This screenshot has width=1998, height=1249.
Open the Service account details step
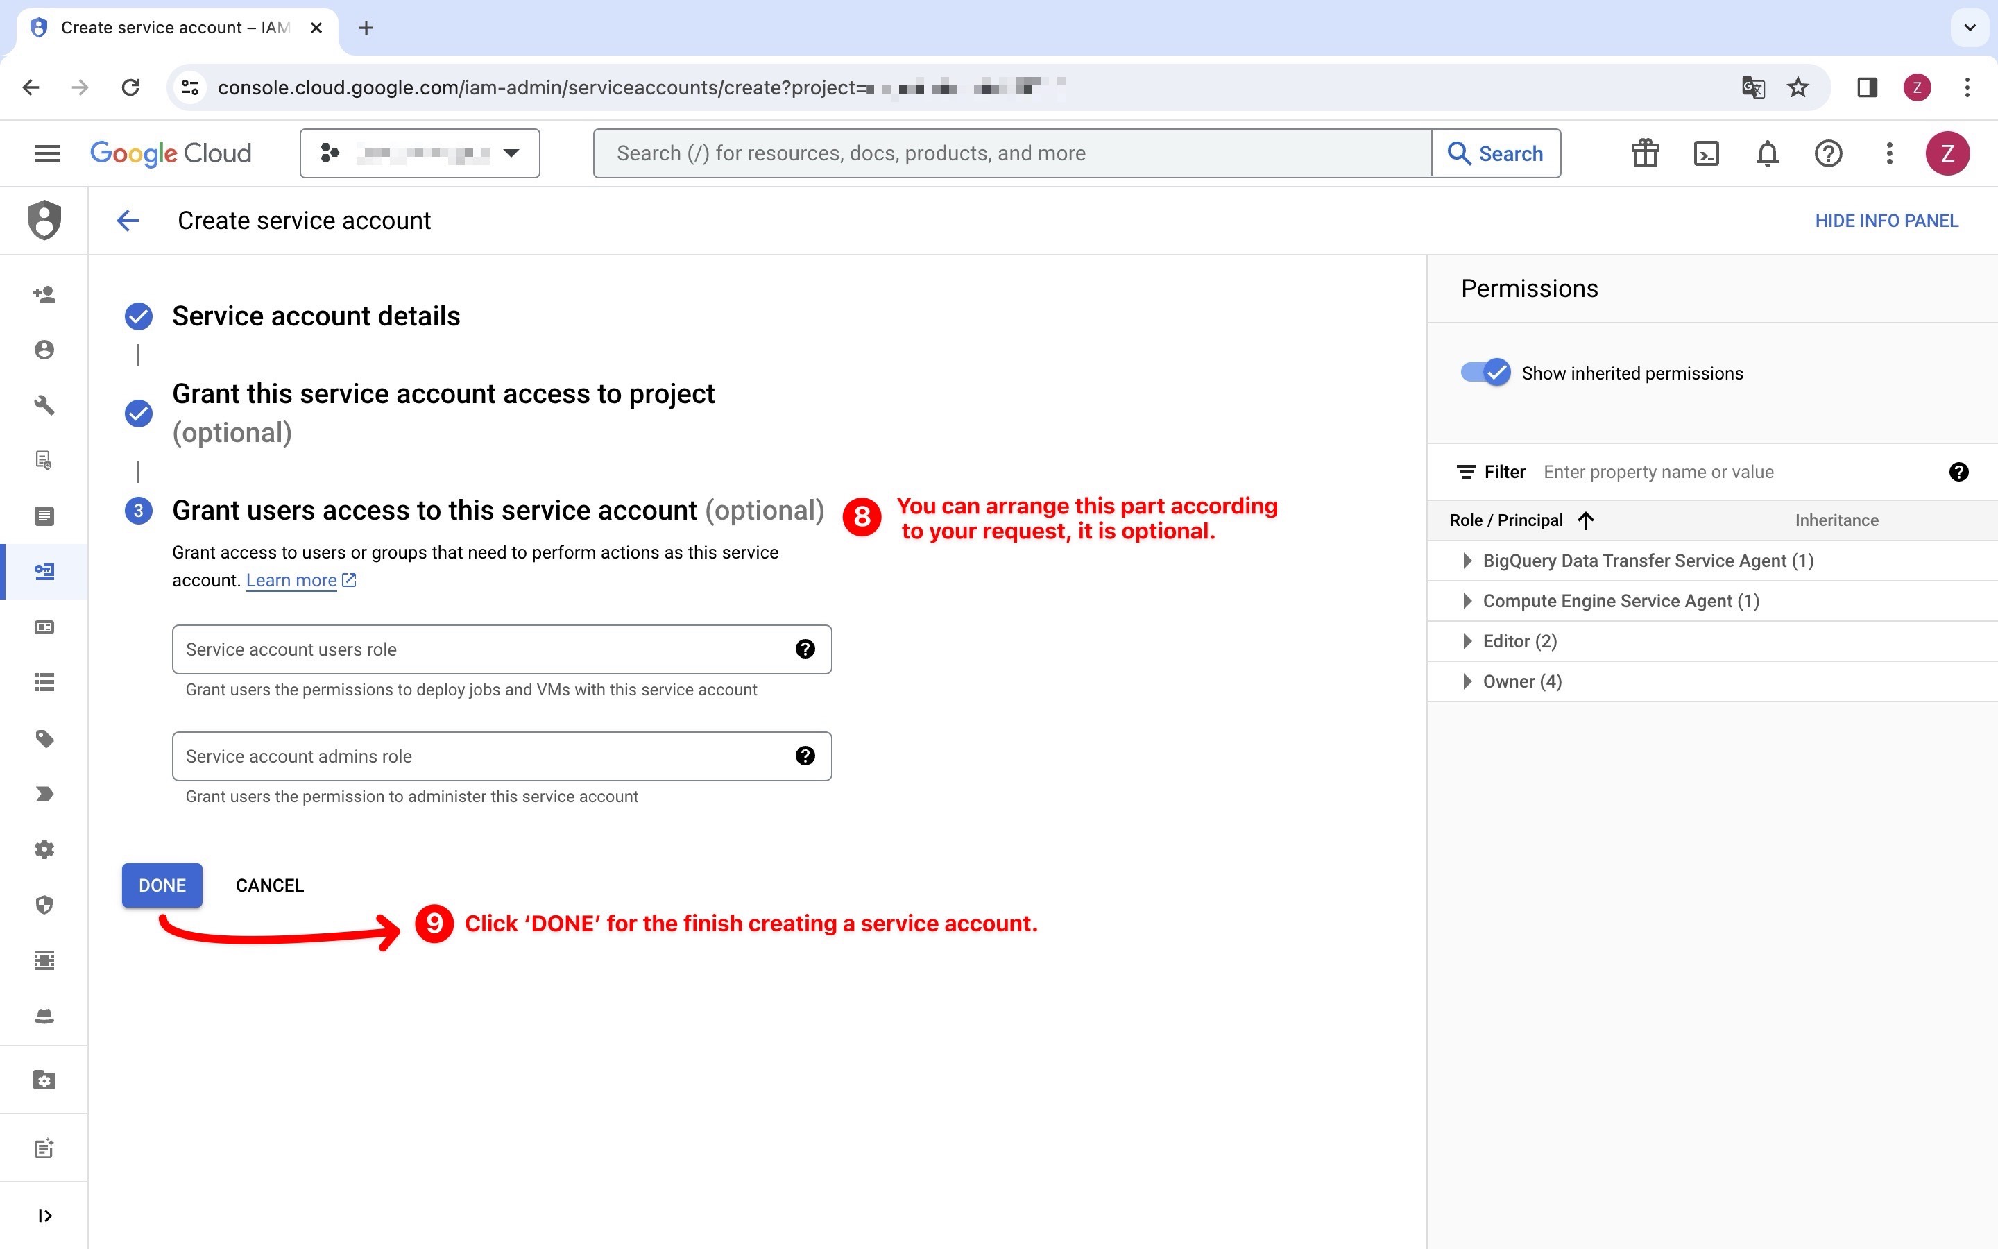coord(316,316)
